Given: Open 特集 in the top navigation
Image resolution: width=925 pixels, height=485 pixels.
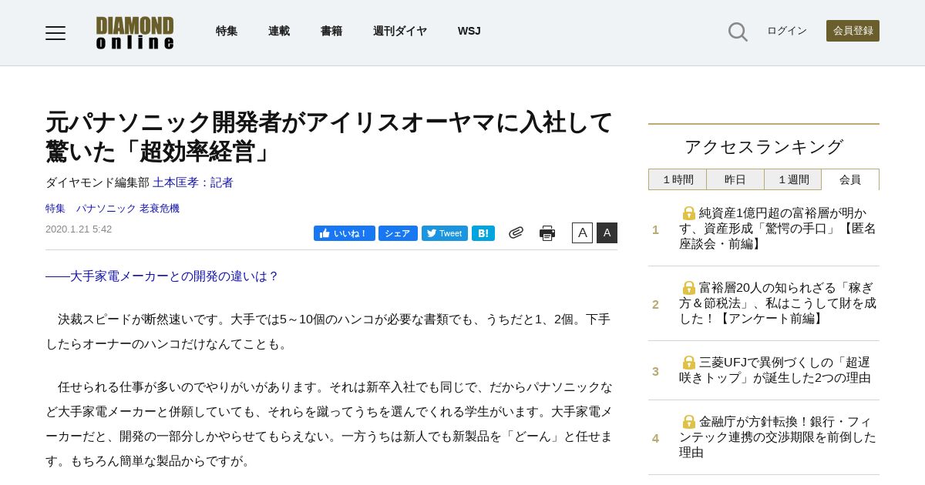Looking at the screenshot, I should point(227,31).
